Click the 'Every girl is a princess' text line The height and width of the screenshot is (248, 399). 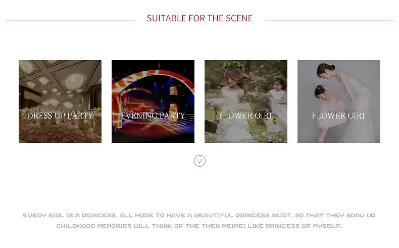199,216
